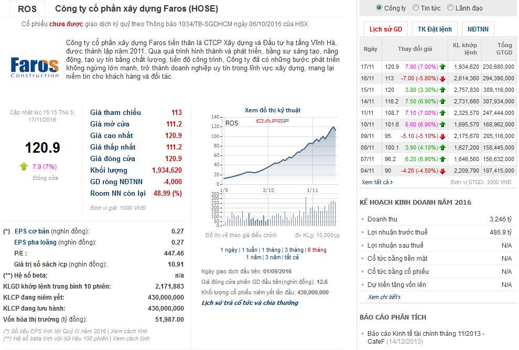Click the green up arrow in 14/11 row
Viewport: 519px width, 350px height.
pos(442,101)
